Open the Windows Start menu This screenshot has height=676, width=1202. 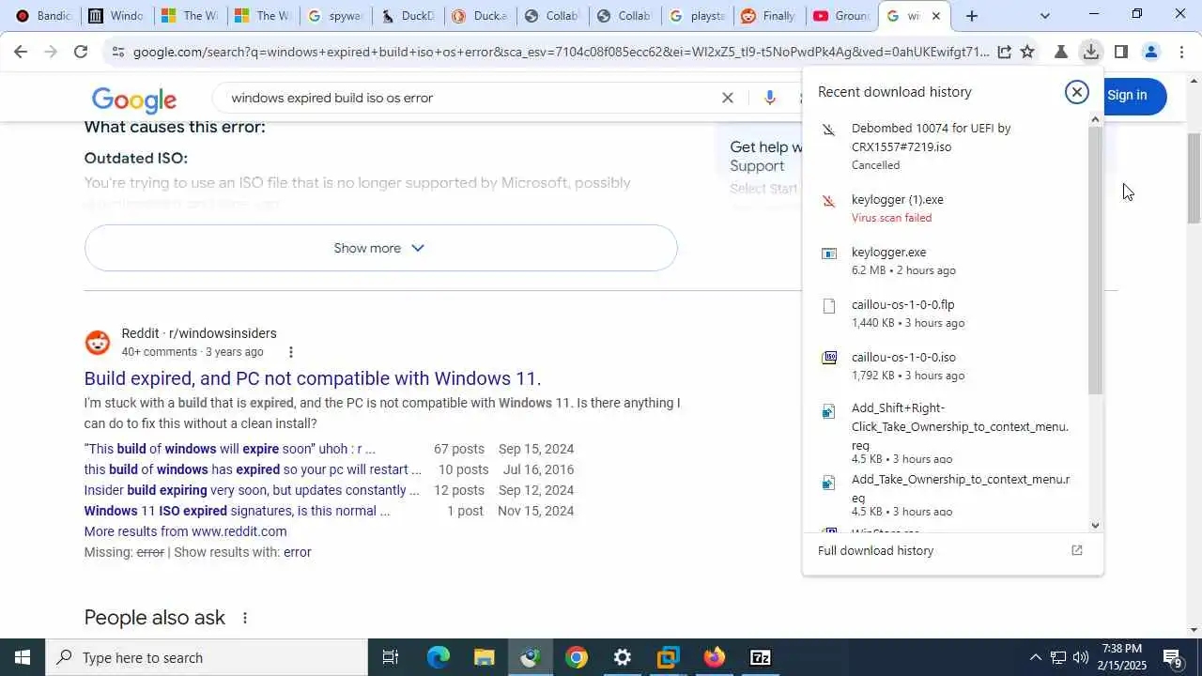coord(23,657)
